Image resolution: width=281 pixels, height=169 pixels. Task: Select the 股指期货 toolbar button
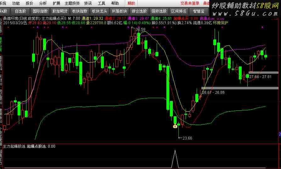coord(60,11)
